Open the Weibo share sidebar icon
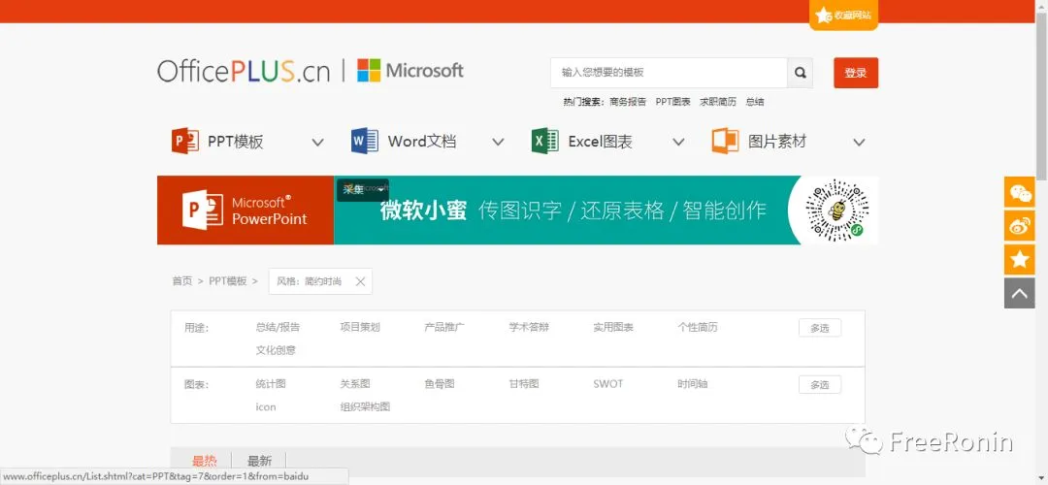 click(x=1019, y=226)
